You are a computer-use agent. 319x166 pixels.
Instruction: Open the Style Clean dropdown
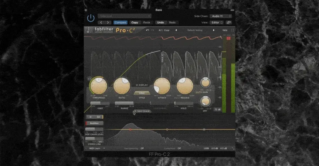(x=142, y=93)
